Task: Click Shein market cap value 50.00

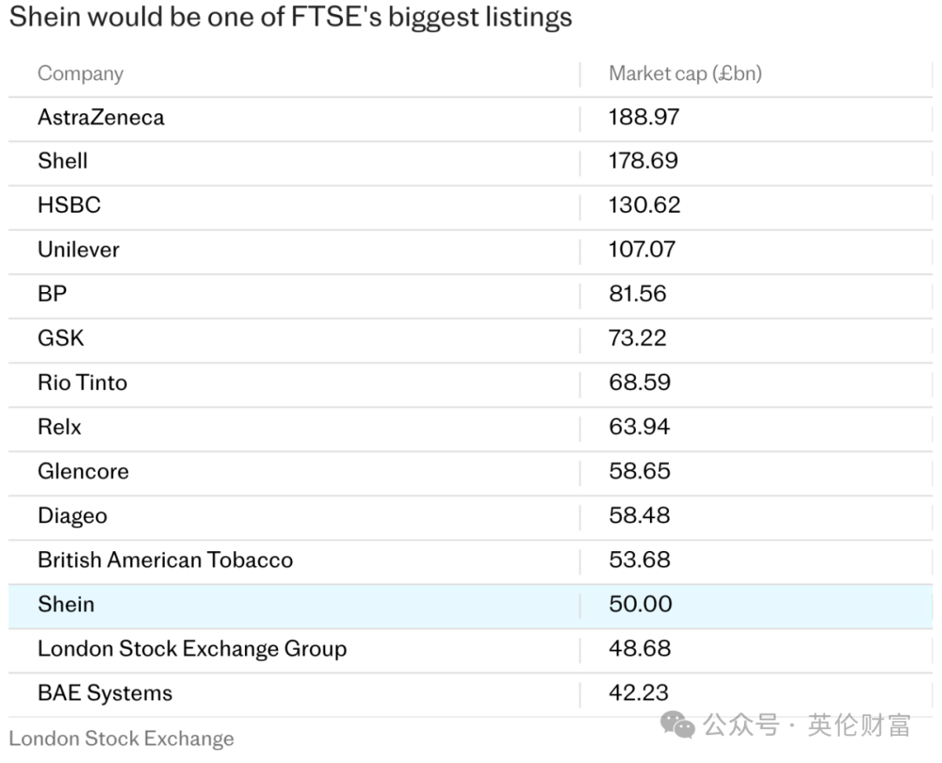Action: point(640,604)
